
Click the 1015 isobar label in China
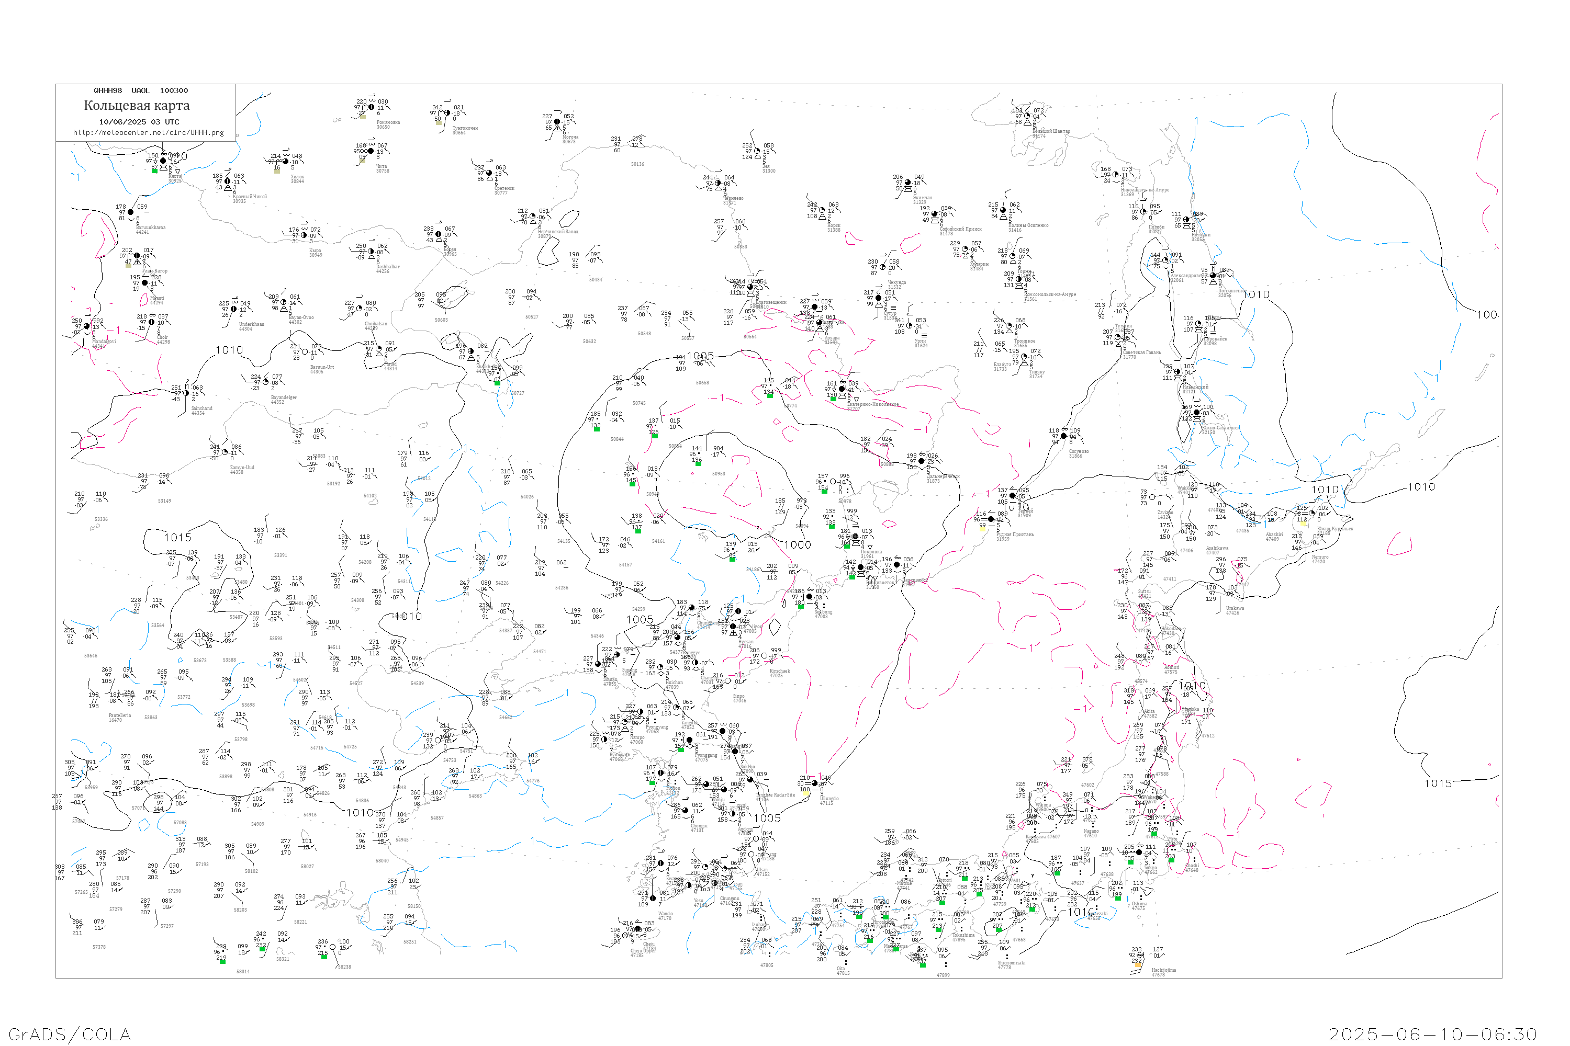pos(177,538)
